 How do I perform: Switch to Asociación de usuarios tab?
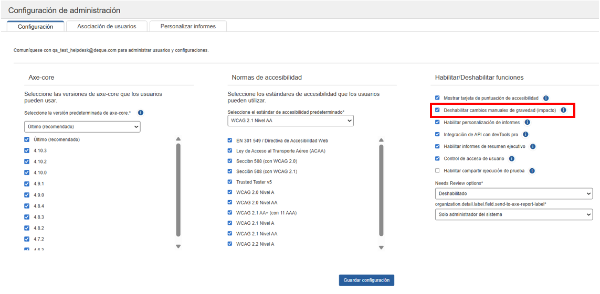click(107, 26)
